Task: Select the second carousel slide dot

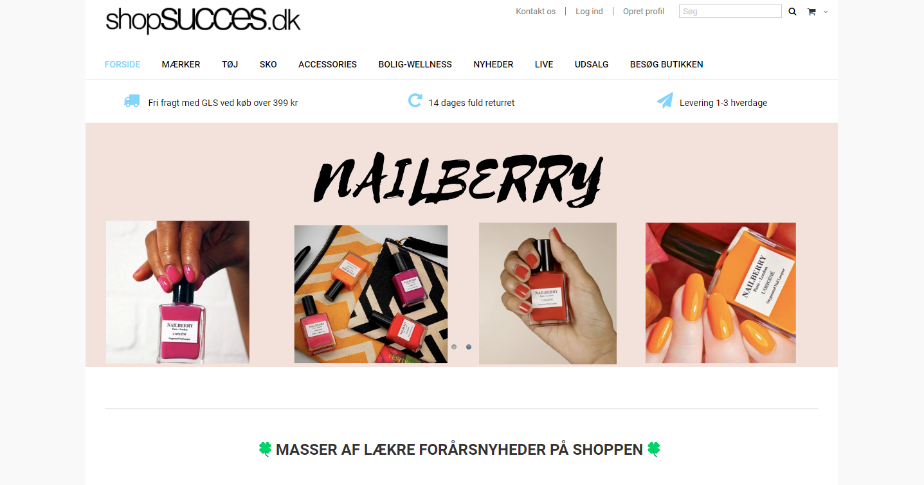Action: 469,347
